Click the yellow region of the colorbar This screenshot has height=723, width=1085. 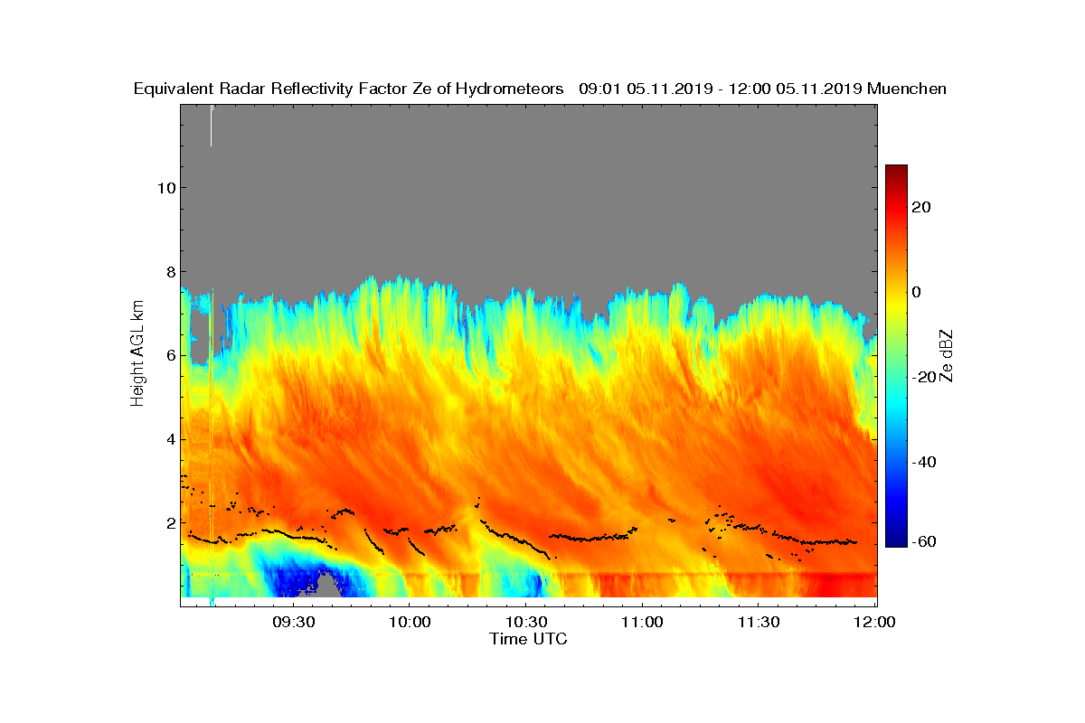click(896, 307)
